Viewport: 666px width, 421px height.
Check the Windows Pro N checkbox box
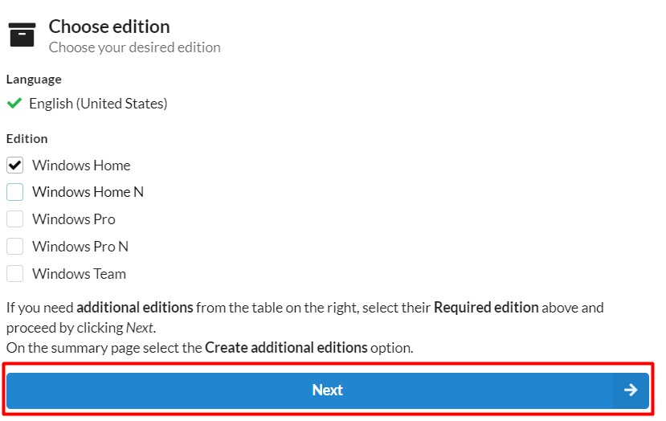coord(14,247)
